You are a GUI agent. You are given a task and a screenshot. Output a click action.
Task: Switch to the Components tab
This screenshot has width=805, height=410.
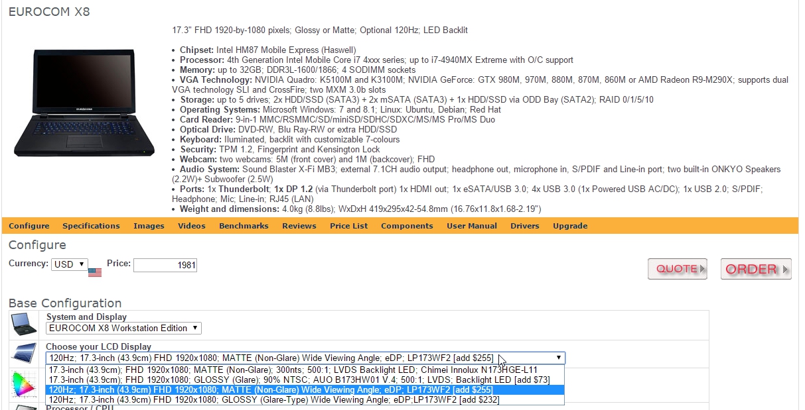tap(407, 226)
